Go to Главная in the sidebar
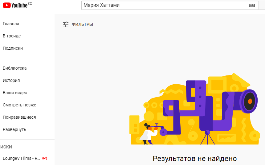 coord(11,24)
